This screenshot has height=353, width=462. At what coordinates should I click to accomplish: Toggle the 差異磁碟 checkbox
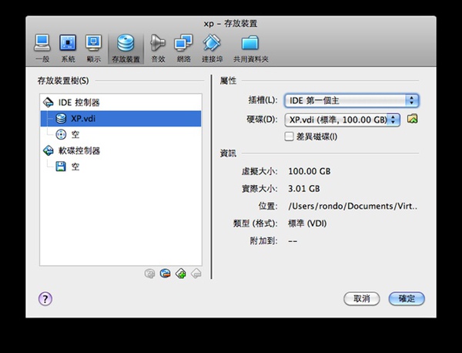289,136
